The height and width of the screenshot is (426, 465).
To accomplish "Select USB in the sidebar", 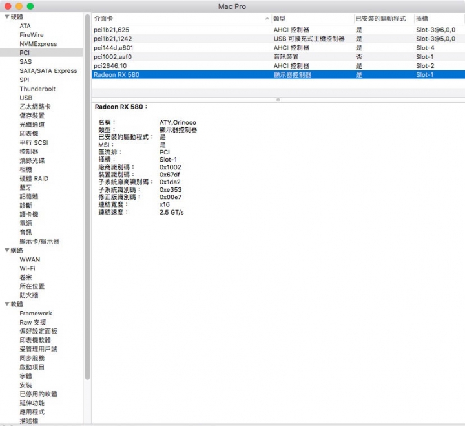I will [26, 98].
